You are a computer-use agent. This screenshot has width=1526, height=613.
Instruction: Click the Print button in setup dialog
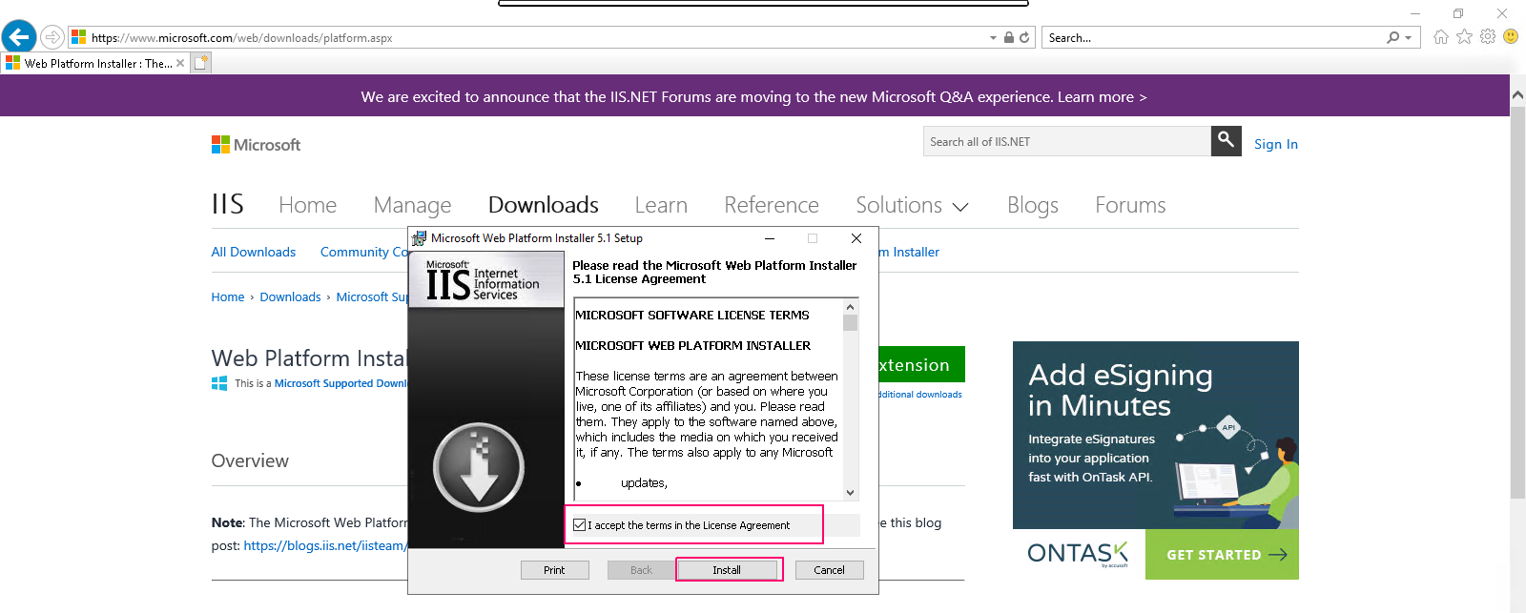pyautogui.click(x=554, y=570)
